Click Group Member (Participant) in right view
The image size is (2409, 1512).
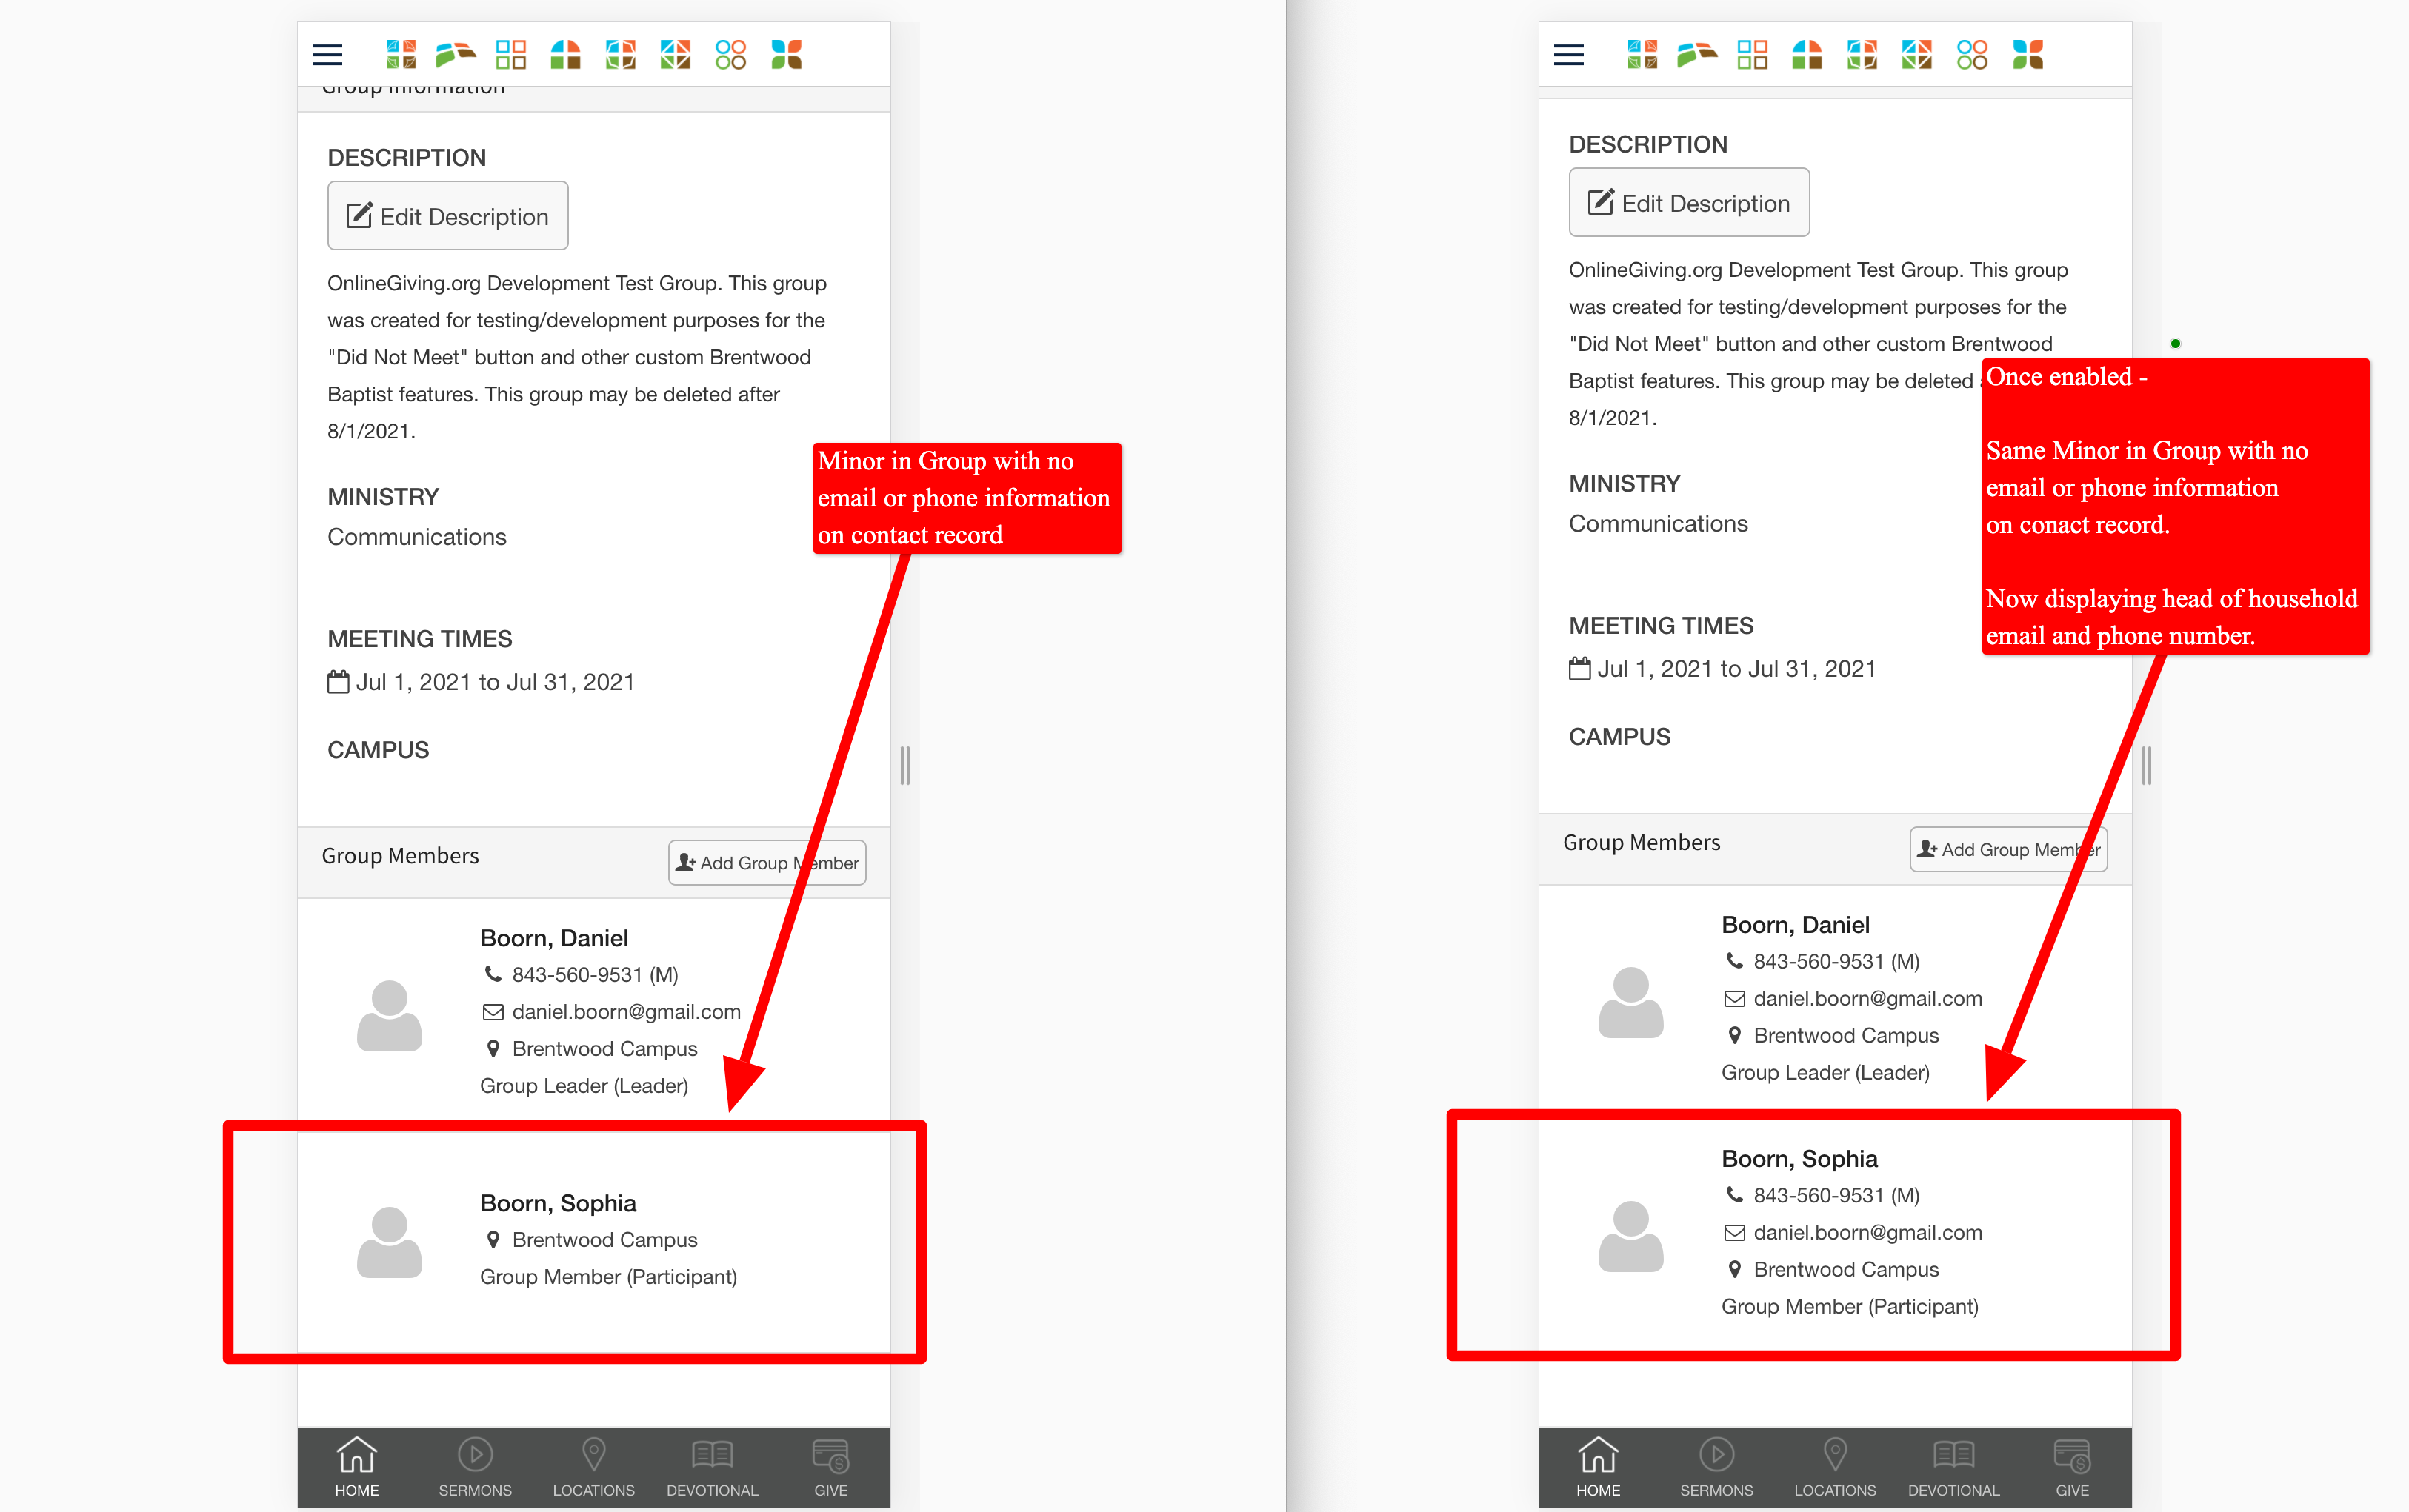point(1850,1307)
